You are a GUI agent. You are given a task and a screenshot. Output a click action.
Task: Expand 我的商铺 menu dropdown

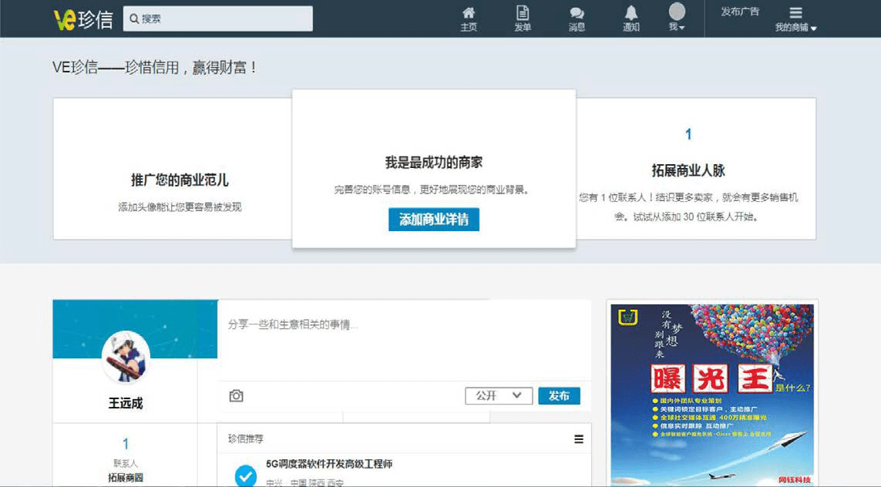tap(795, 20)
